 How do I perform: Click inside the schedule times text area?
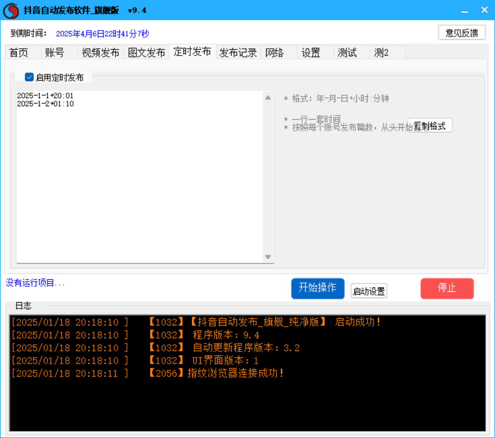coord(140,177)
